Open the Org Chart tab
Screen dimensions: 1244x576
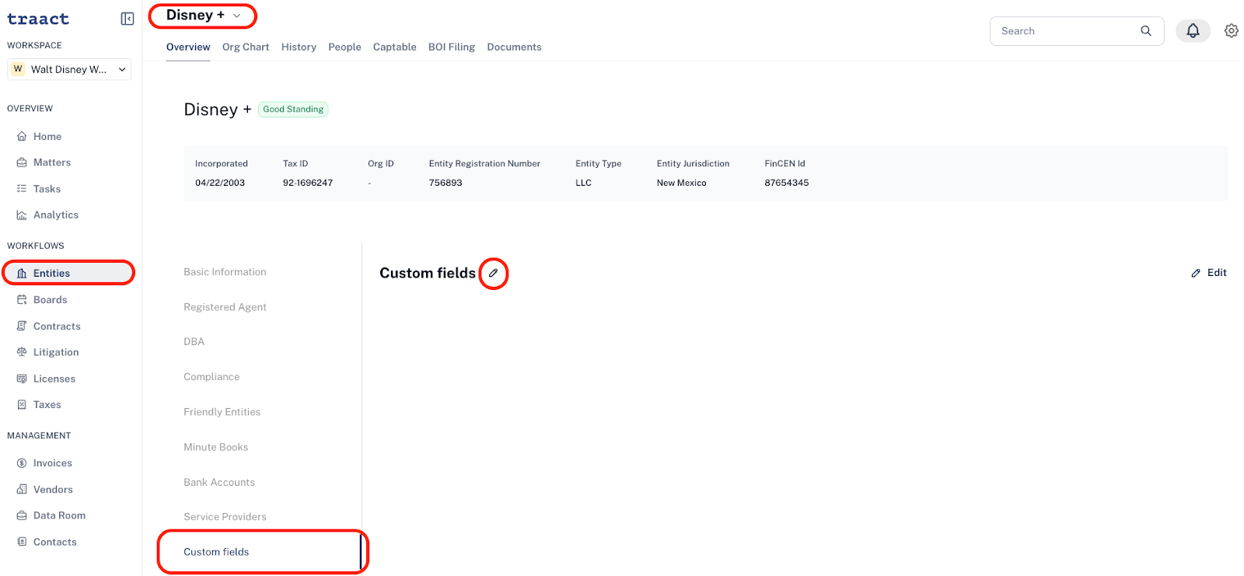click(246, 47)
